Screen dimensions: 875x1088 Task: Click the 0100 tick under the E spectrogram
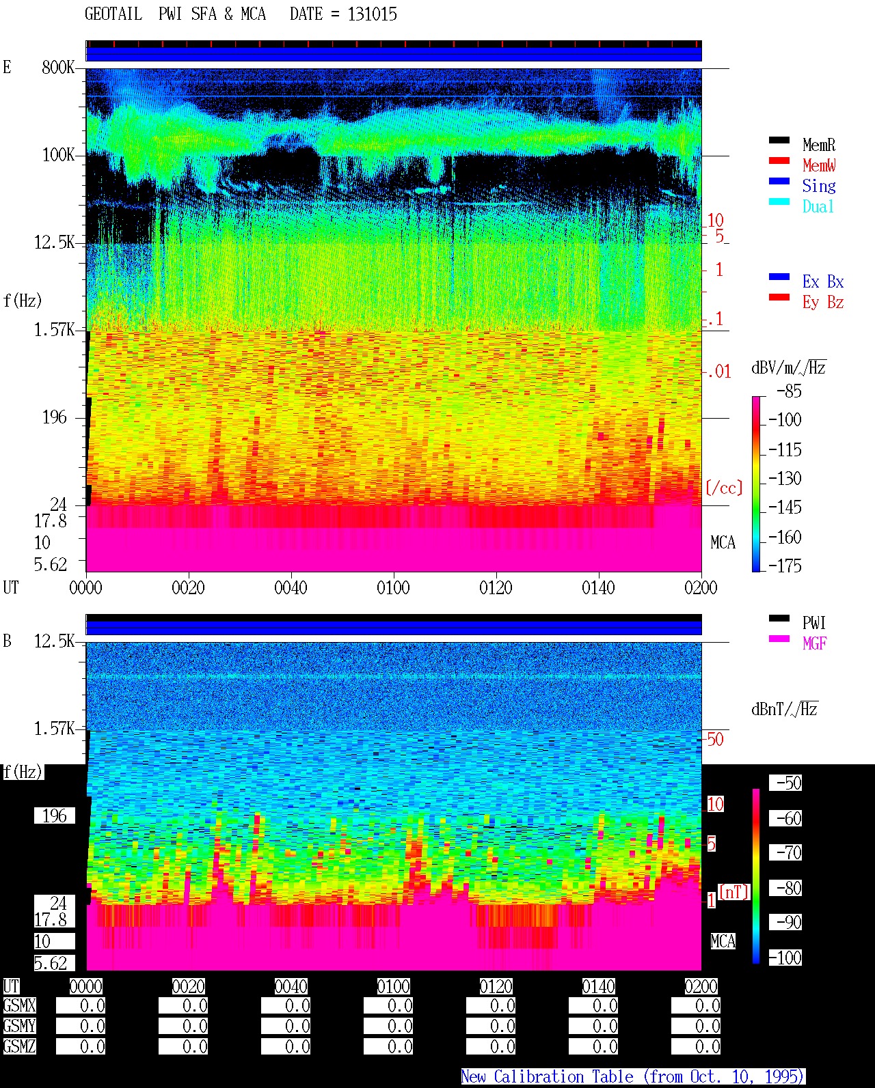pyautogui.click(x=394, y=588)
